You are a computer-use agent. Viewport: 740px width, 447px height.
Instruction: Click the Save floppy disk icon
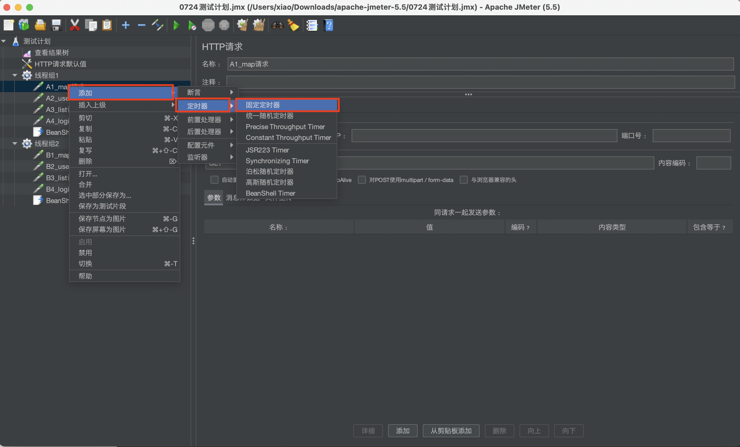(56, 25)
